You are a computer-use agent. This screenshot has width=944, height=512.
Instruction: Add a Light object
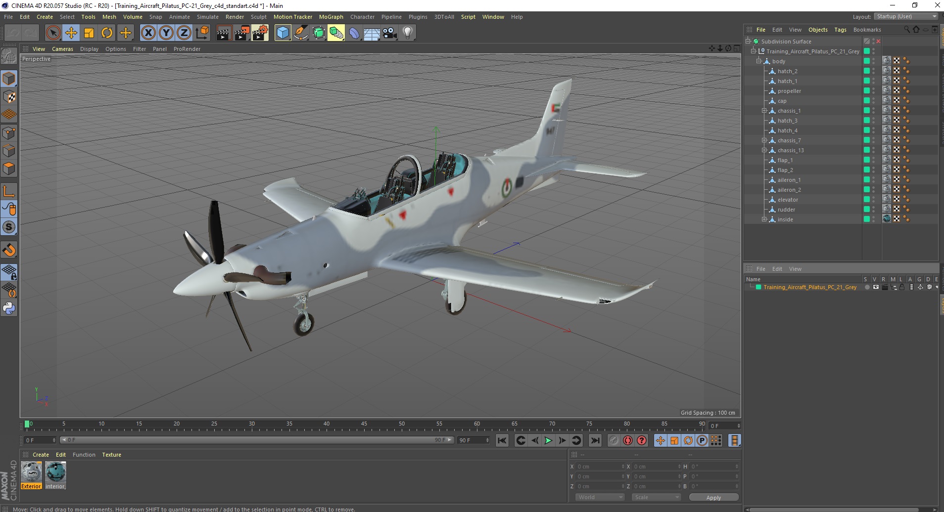(408, 33)
